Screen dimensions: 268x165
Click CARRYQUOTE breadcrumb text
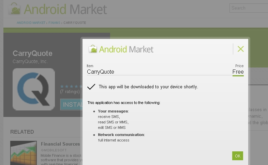[75, 23]
